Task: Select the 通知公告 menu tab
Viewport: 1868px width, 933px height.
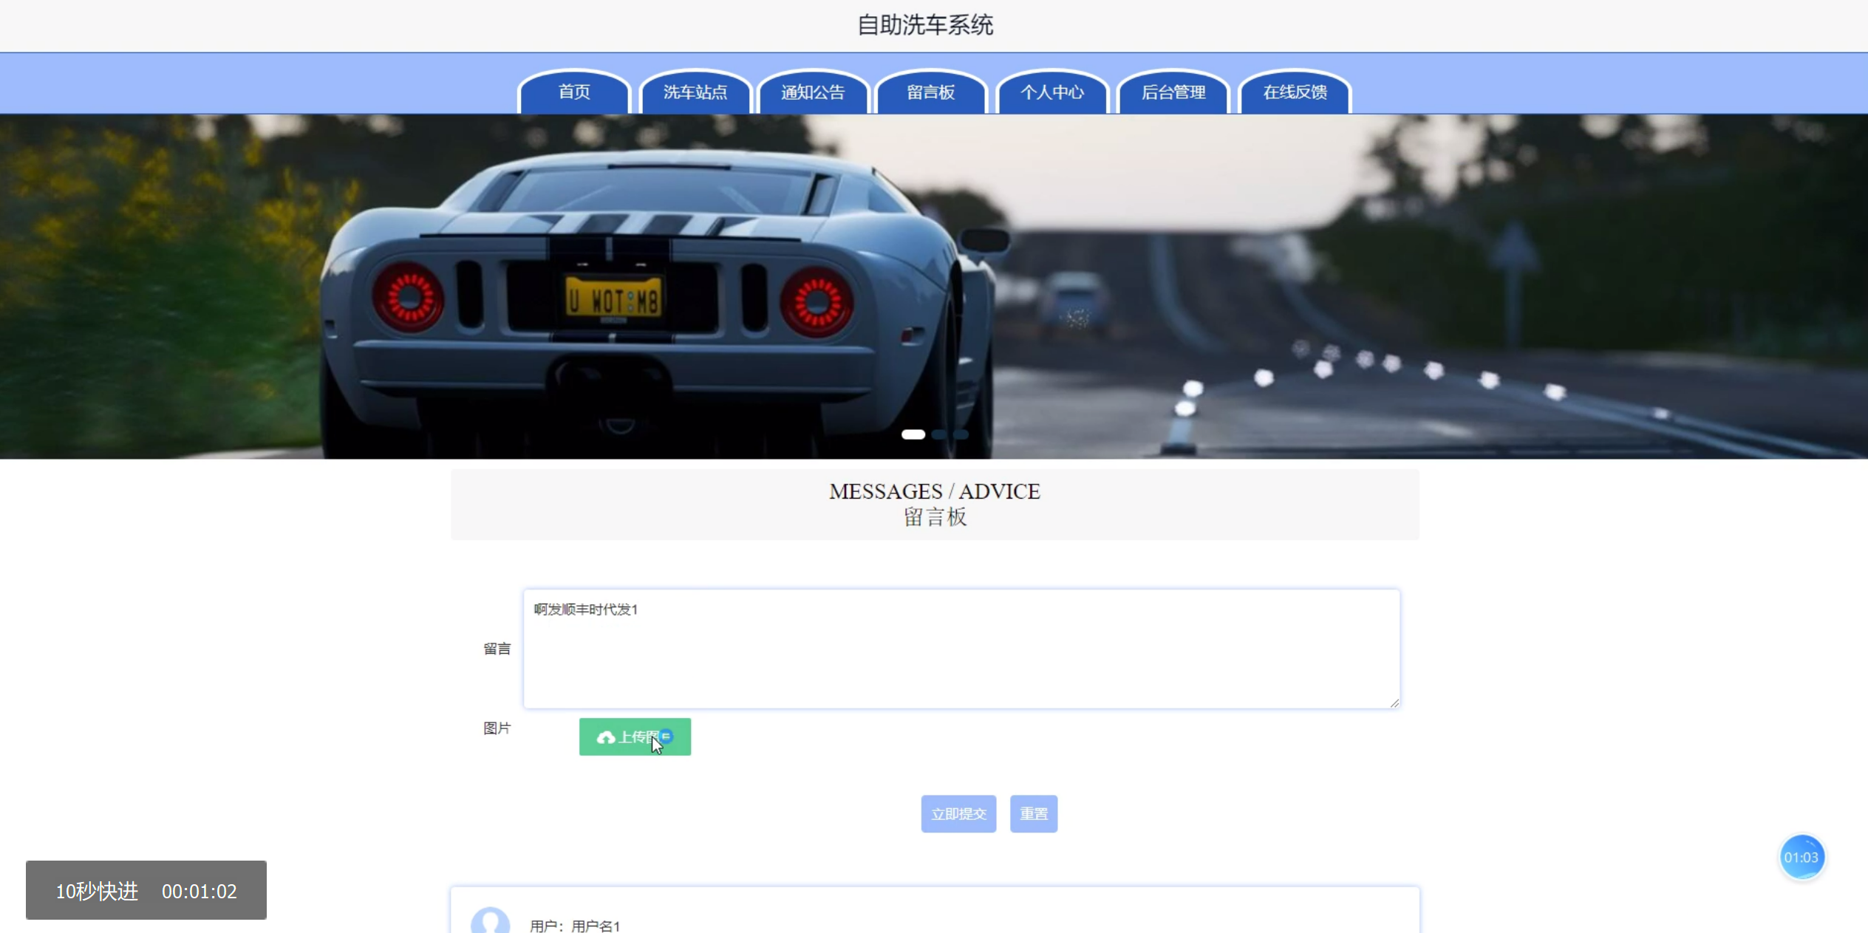Action: (x=813, y=92)
